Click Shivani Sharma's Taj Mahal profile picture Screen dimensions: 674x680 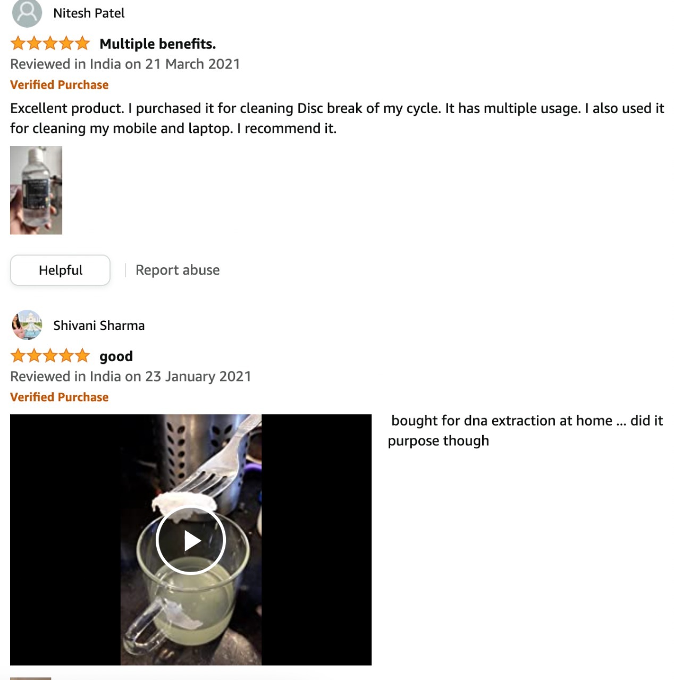[x=27, y=325]
